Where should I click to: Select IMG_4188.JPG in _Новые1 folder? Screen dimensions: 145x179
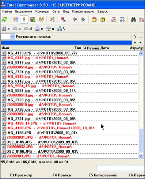70,128
